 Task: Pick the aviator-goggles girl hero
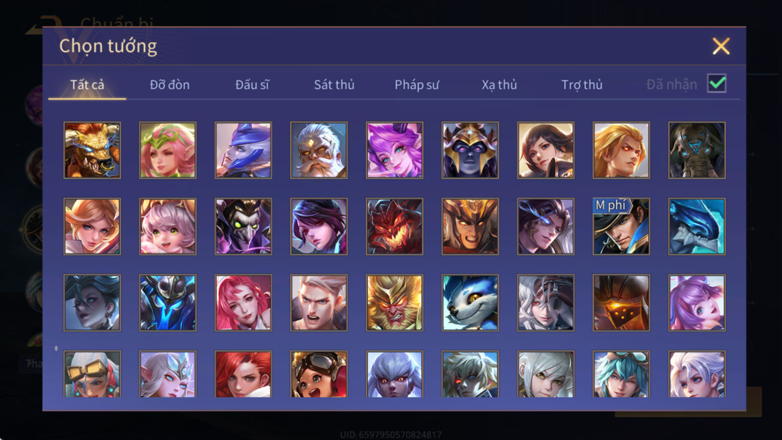319,374
